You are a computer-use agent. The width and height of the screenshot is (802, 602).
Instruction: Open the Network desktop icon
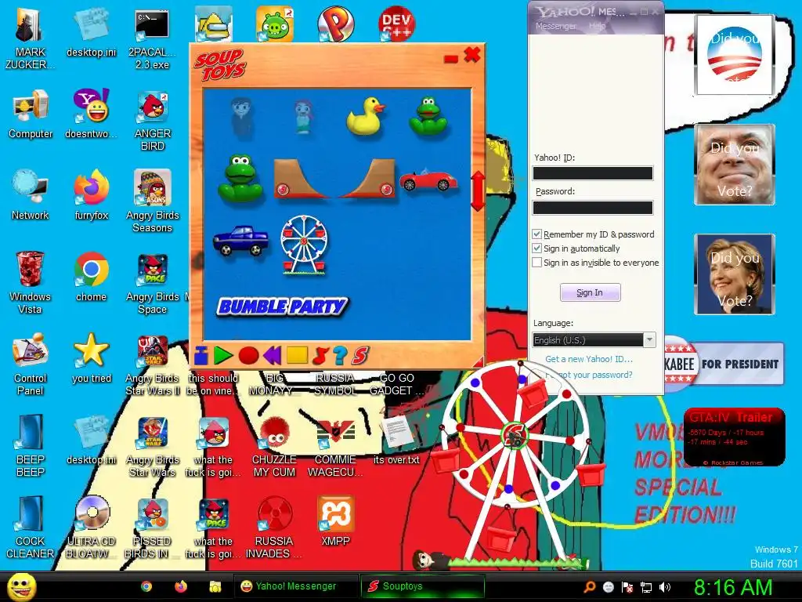tap(31, 195)
